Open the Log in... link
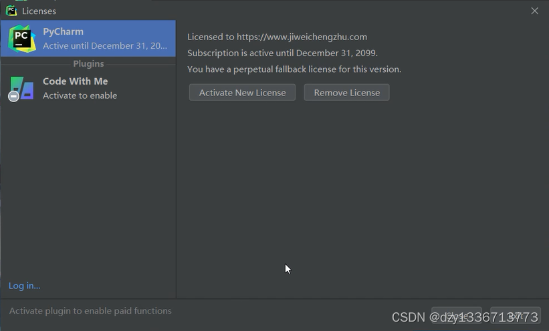Viewport: 549px width, 331px height. 25,286
